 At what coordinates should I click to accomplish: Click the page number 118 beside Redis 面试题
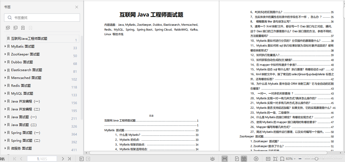74,87
